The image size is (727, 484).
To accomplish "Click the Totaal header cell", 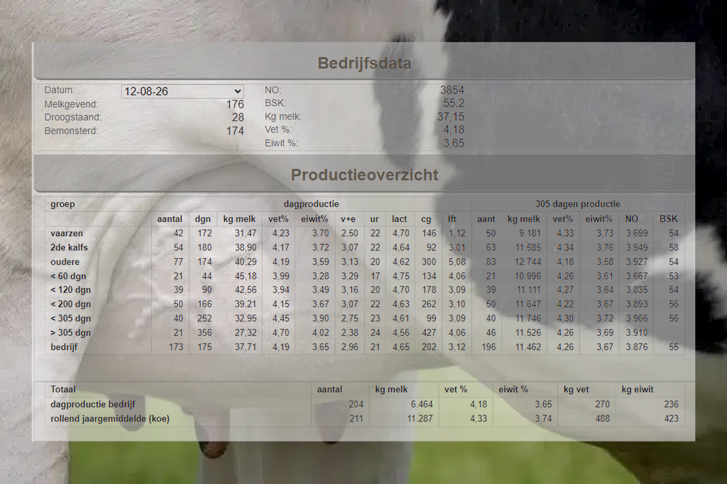I will pyautogui.click(x=63, y=389).
